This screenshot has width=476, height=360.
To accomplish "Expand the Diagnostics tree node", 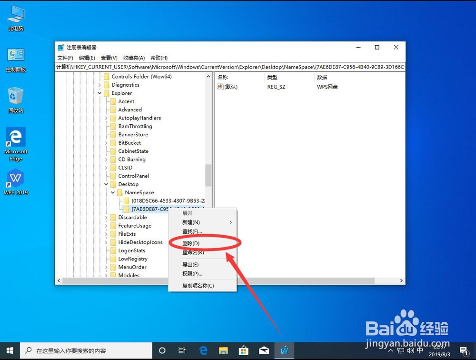I will [99, 85].
